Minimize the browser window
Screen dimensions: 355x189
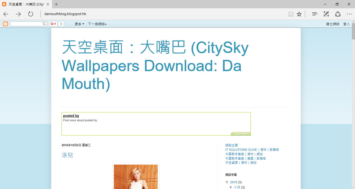point(325,4)
